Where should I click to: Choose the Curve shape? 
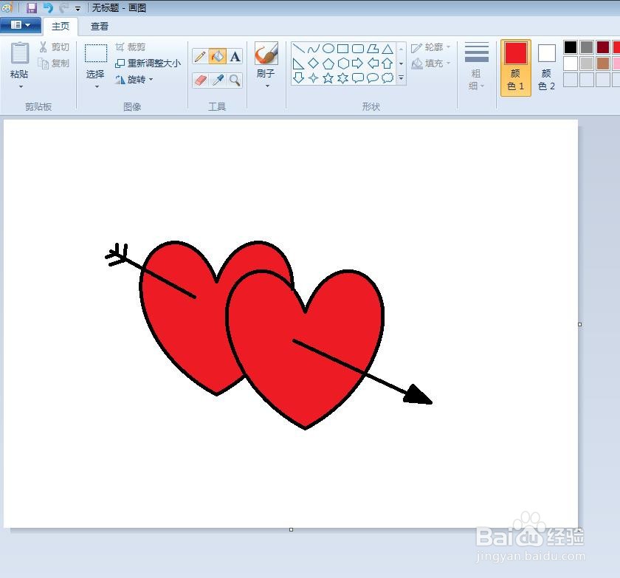314,49
